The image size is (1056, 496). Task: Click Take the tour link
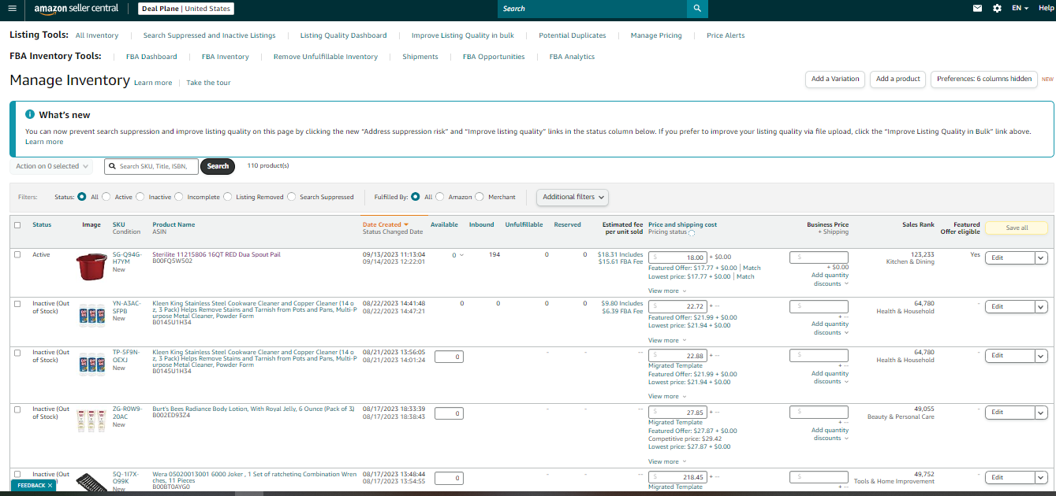208,83
